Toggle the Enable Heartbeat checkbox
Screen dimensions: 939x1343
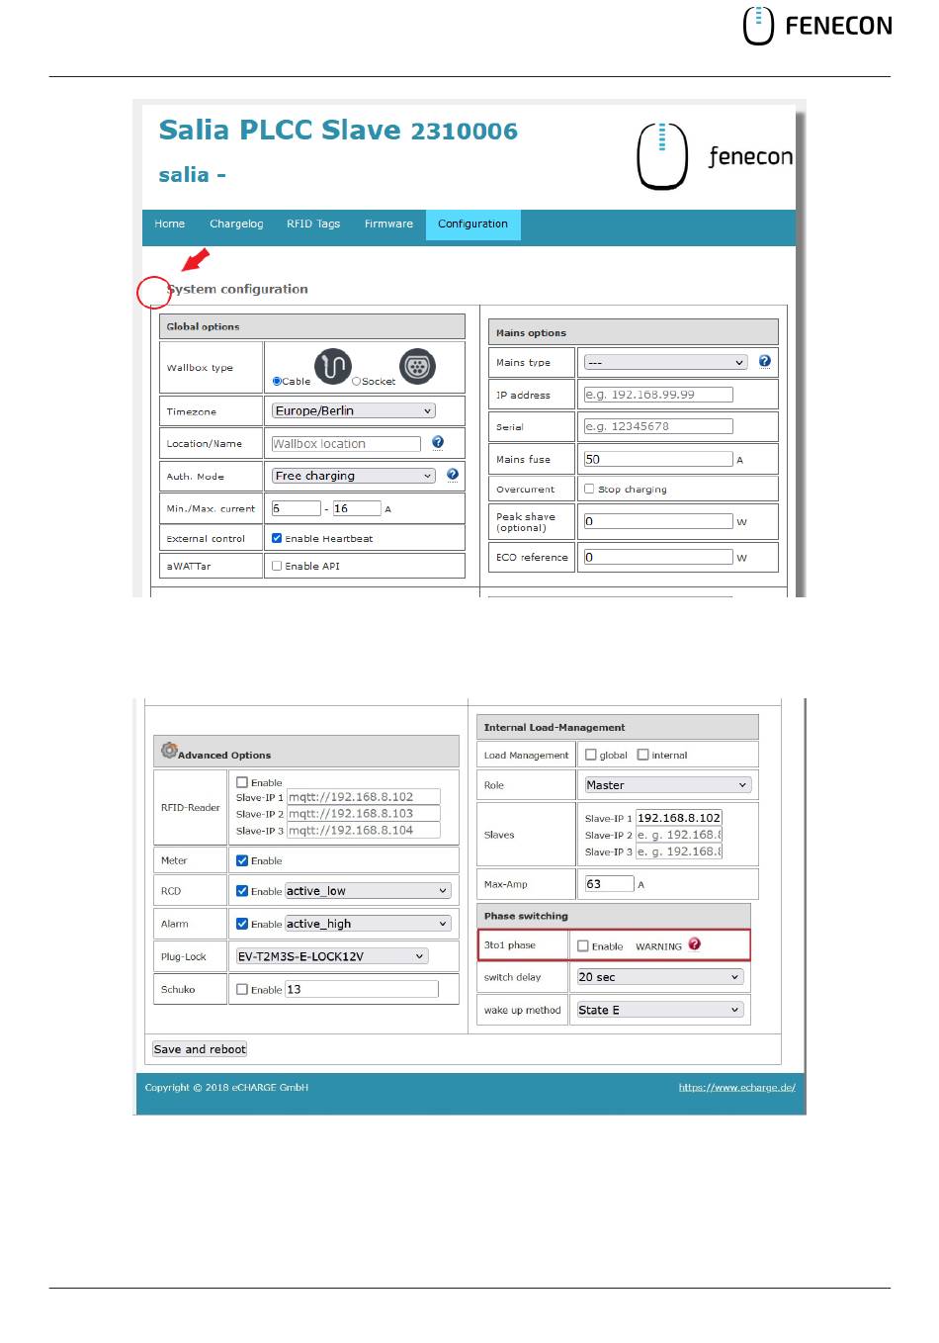tap(277, 538)
